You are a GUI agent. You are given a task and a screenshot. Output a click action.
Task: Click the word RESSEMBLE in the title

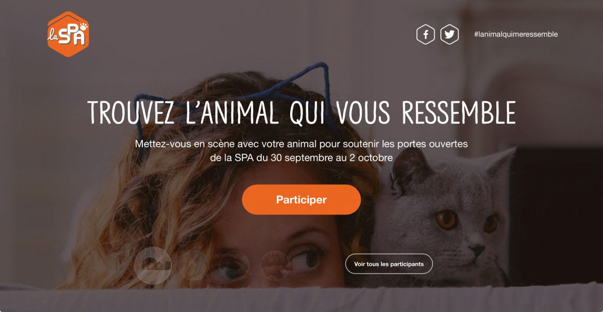click(x=458, y=113)
